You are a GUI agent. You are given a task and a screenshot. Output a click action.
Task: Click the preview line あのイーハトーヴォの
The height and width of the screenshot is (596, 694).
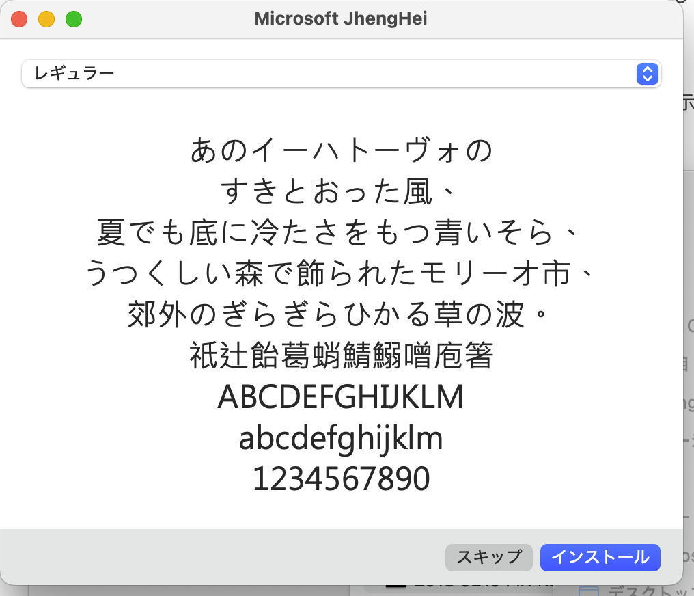[340, 150]
